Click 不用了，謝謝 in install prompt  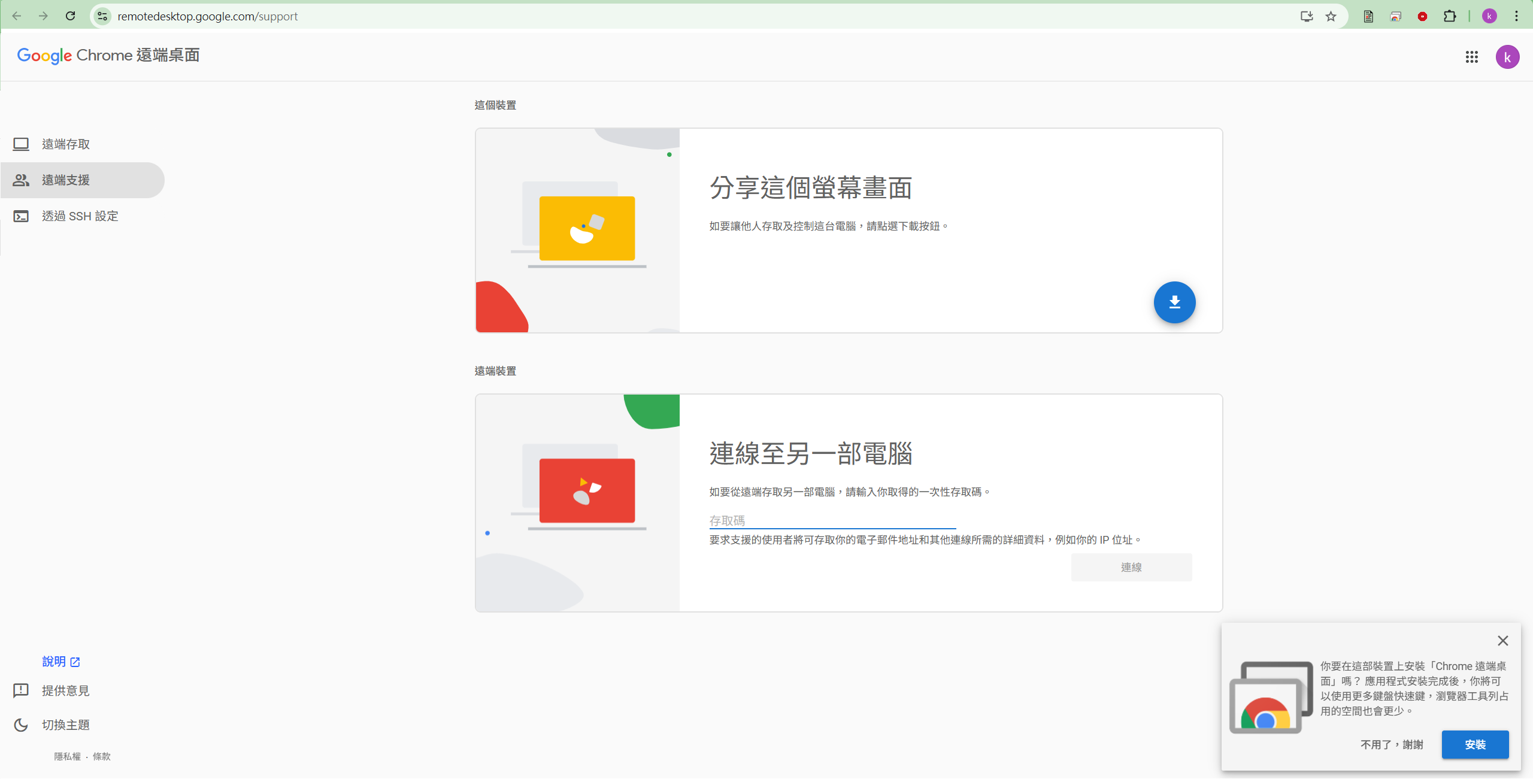(x=1392, y=744)
